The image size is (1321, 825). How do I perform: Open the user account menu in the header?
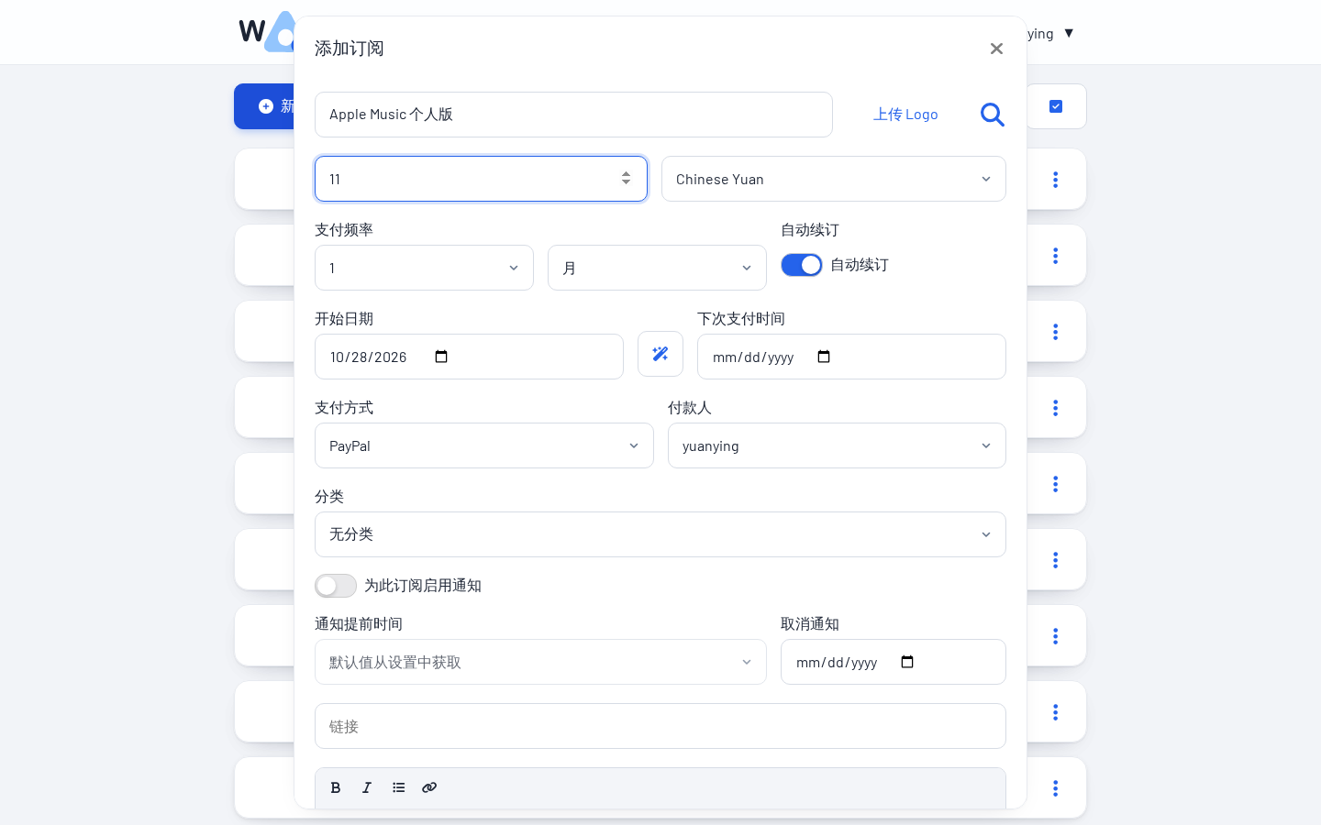(x=1049, y=33)
